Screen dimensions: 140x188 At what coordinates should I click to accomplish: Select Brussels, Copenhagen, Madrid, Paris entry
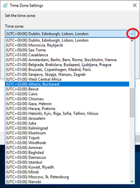click(x=67, y=70)
